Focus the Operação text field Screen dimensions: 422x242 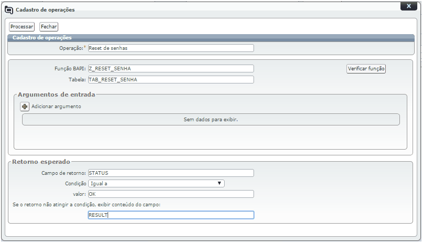tap(171, 48)
